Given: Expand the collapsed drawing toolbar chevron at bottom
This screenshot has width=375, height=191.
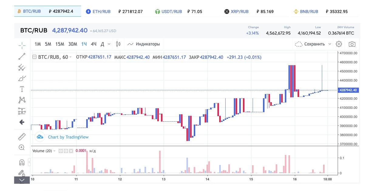Looking at the screenshot, I should point(22,180).
